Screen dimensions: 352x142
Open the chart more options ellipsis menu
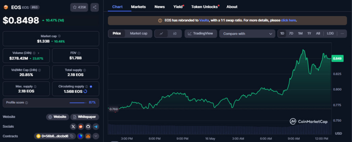[342, 34]
